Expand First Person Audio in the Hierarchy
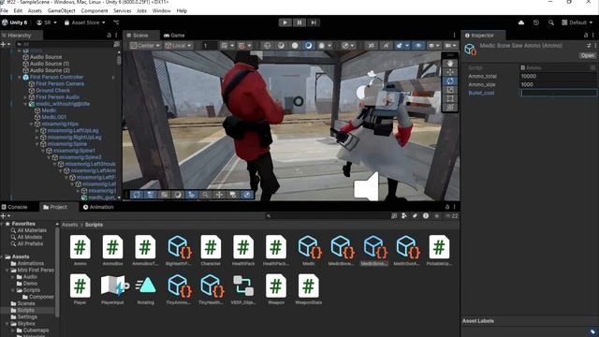This screenshot has width=599, height=337. pyautogui.click(x=25, y=97)
